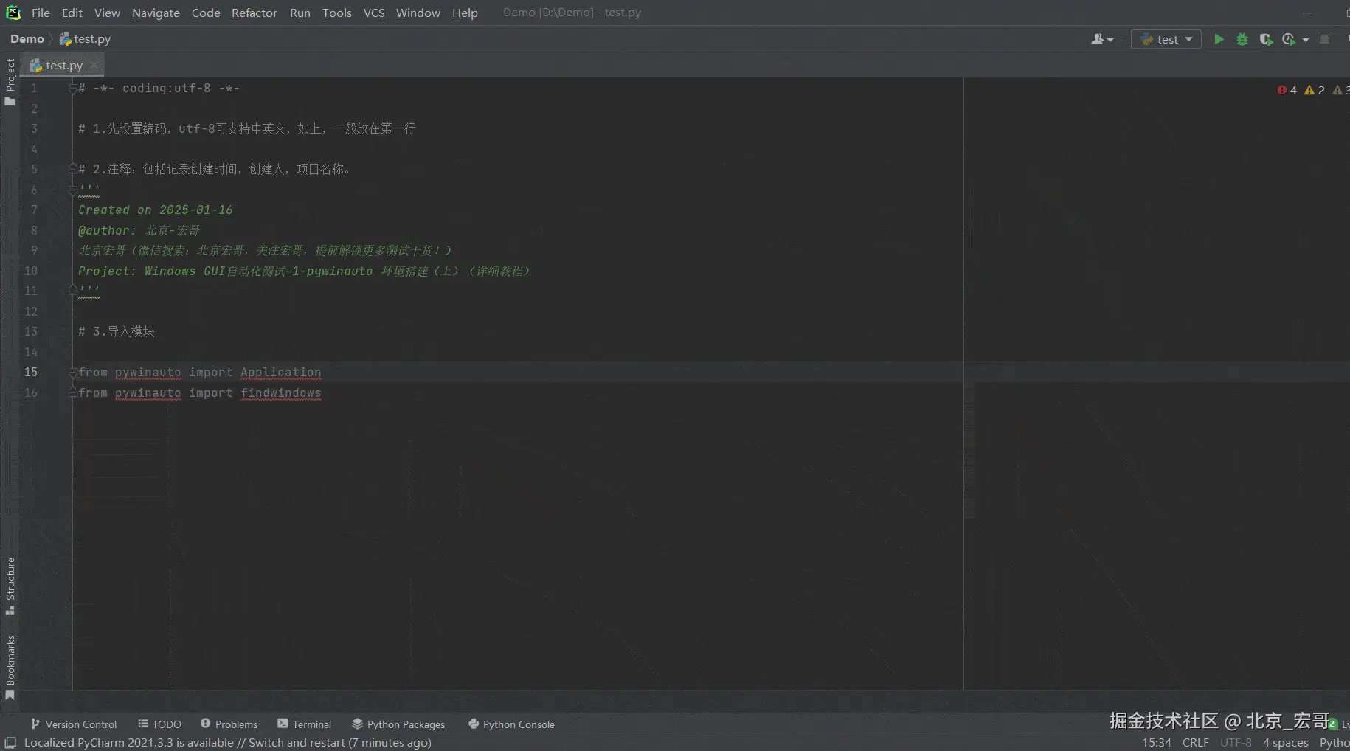
Task: Open the Edit menu
Action: (72, 13)
